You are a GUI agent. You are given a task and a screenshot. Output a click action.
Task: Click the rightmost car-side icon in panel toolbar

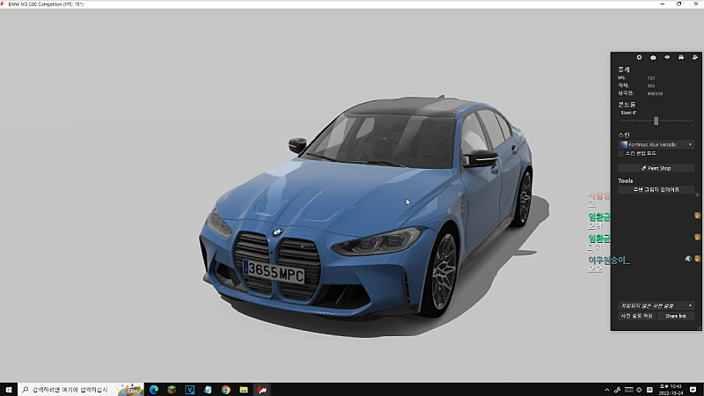click(694, 57)
